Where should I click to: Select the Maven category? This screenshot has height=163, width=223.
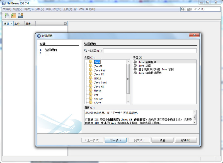98,91
